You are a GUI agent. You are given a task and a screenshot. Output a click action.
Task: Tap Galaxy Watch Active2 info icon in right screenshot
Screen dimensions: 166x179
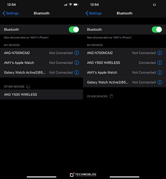pyautogui.click(x=160, y=82)
